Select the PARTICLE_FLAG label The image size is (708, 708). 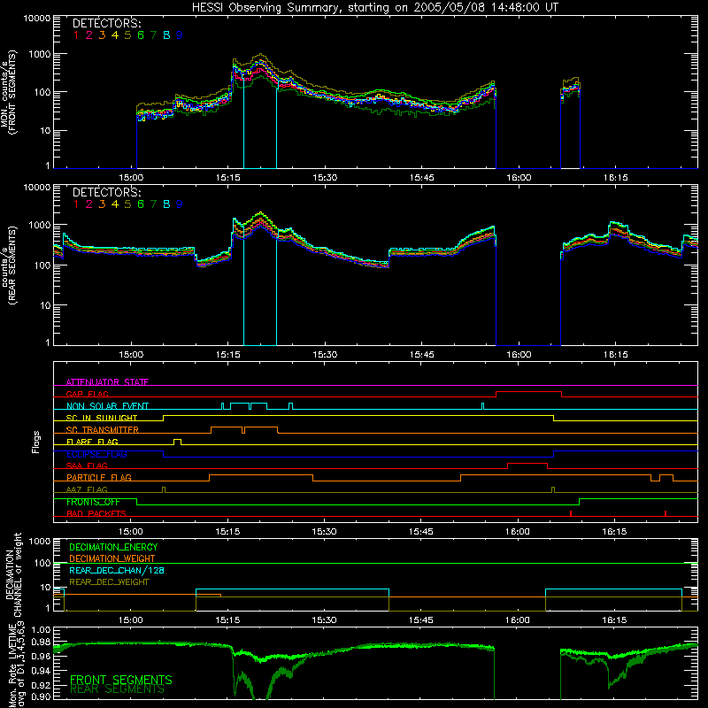tap(99, 477)
